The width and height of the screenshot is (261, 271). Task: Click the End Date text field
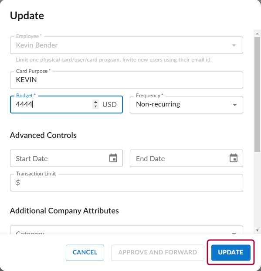pyautogui.click(x=180, y=158)
